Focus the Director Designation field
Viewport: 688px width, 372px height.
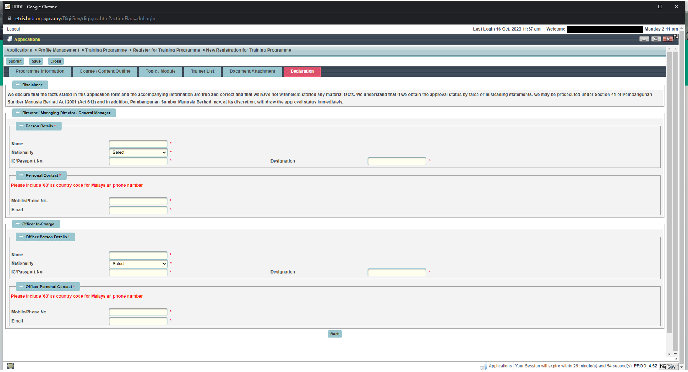(397, 161)
